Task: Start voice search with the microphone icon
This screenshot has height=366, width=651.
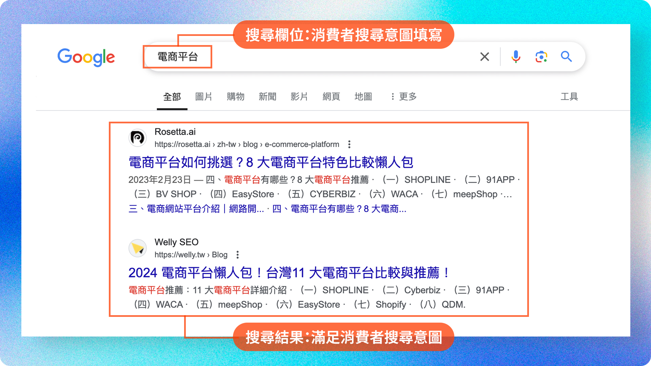Action: (x=516, y=57)
